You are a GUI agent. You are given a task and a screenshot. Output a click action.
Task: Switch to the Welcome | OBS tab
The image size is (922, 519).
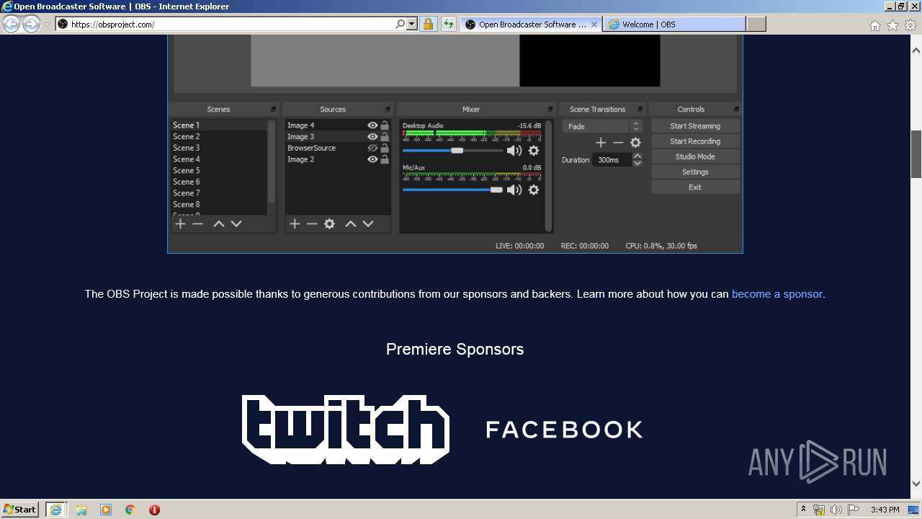[674, 25]
